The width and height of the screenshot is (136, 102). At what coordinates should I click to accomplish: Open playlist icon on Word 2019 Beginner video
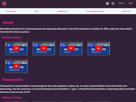106,45
